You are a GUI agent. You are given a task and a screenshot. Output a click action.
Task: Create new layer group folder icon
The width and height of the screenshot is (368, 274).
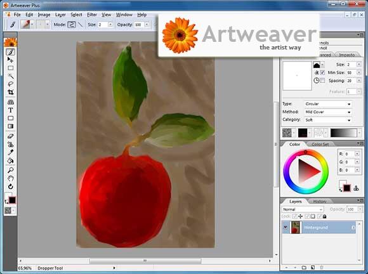click(304, 268)
